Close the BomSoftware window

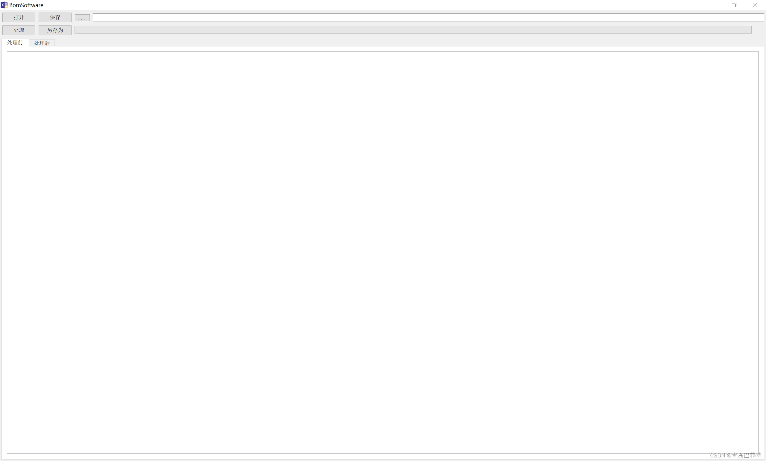click(x=755, y=5)
